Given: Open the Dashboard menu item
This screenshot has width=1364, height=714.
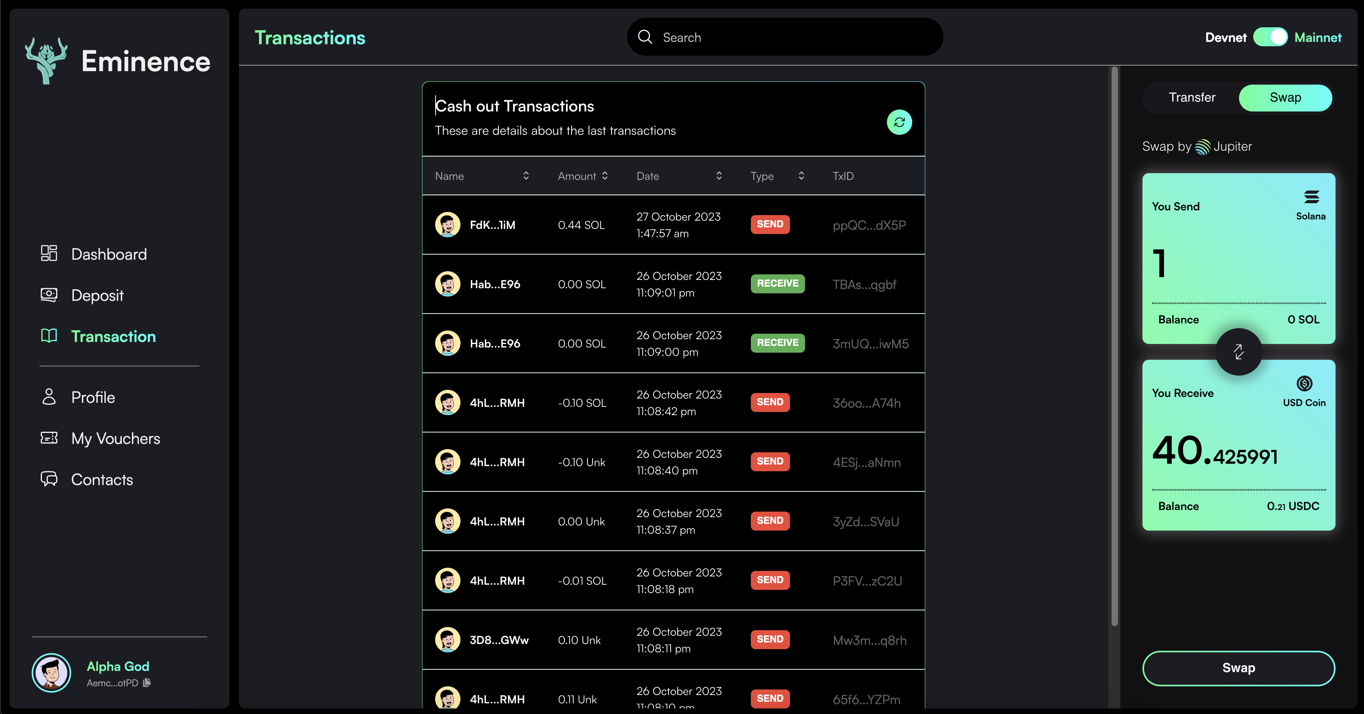Looking at the screenshot, I should click(x=108, y=254).
